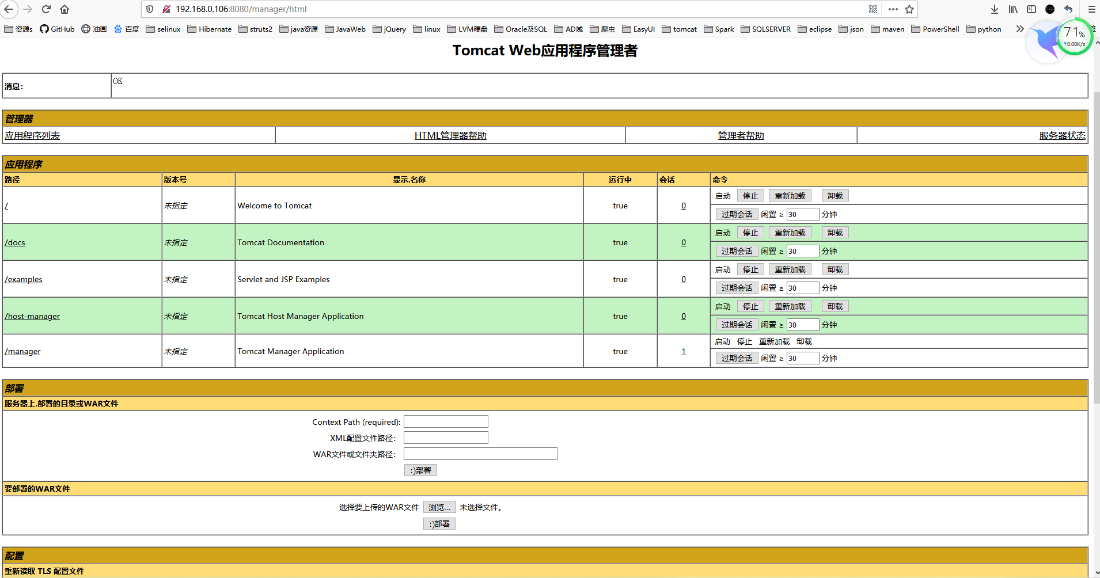Screen dimensions: 1100x578
Task: Click the browser address bar URL
Action: [x=241, y=9]
